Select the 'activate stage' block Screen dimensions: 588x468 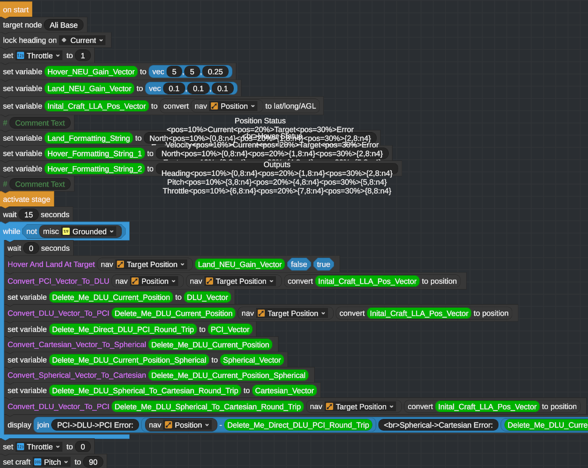click(x=27, y=199)
